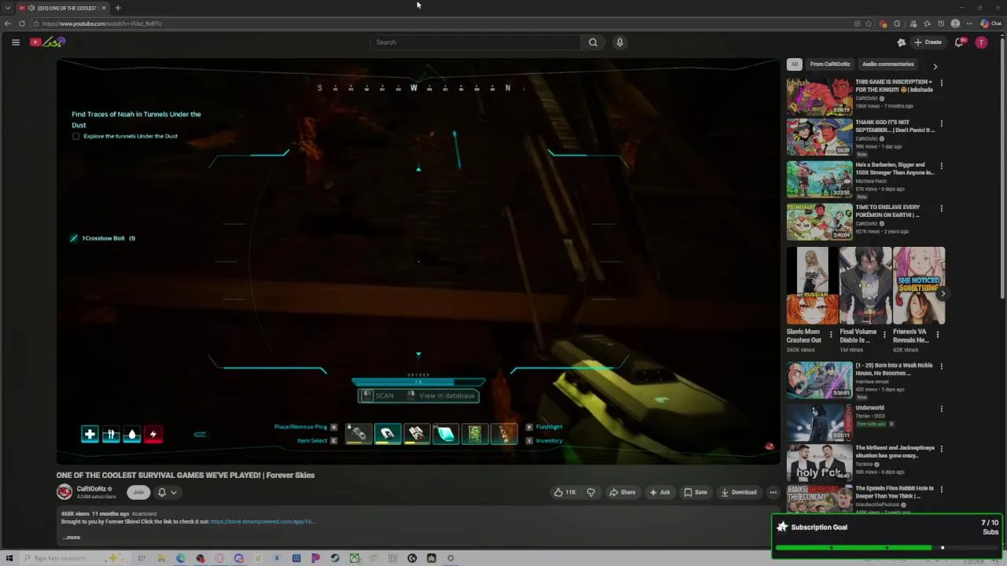Bookmark this page with the star icon
The image size is (1007, 566).
(869, 24)
